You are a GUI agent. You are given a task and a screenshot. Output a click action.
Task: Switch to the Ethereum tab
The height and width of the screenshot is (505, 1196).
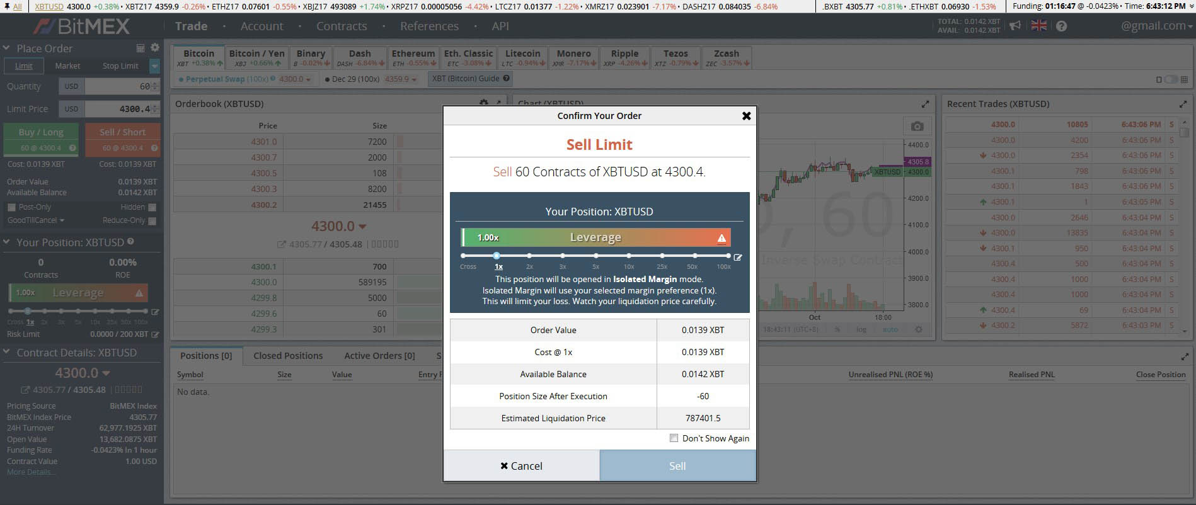[x=413, y=57]
